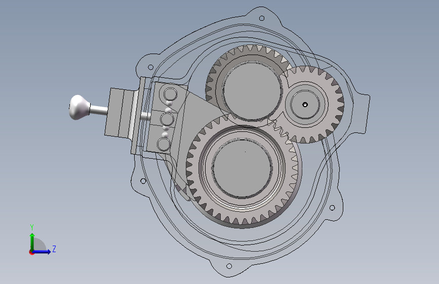The image size is (439, 284).
Task: Select the upper left gear's hub face
Action: (252, 90)
